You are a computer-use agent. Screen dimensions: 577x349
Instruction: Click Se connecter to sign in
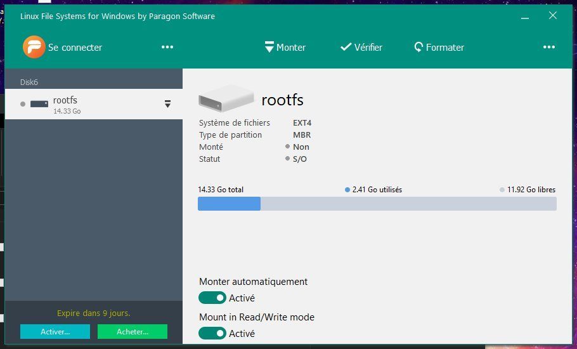click(75, 48)
